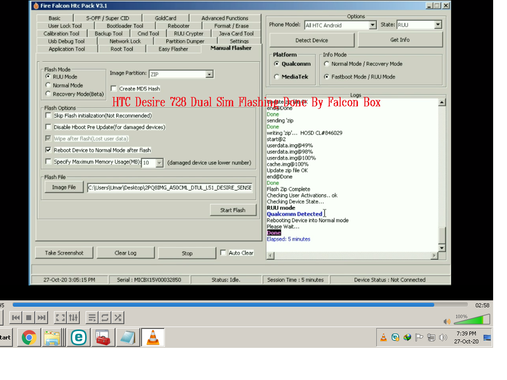This screenshot has width=507, height=380.
Task: Open Root Tool tab
Action: click(122, 49)
